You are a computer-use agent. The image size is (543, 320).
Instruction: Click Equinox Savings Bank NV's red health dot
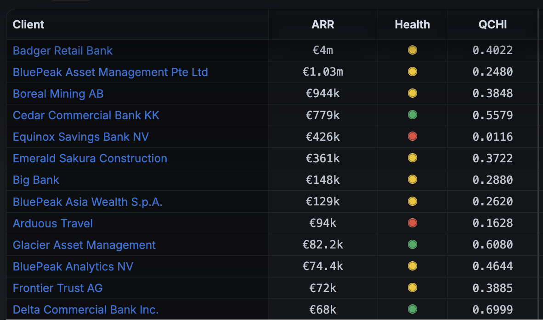[413, 136]
